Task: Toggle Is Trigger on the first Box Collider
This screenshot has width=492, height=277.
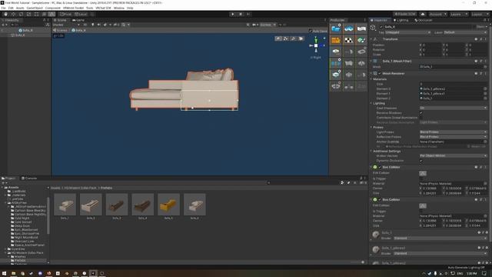Action: click(421, 179)
